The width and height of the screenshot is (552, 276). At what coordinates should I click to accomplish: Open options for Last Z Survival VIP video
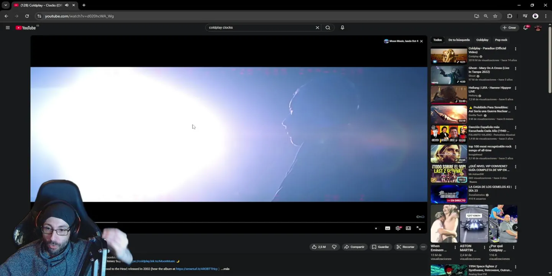pyautogui.click(x=516, y=167)
